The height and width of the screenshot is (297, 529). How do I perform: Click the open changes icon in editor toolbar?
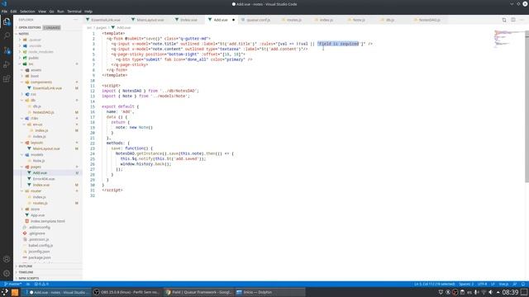tap(504, 20)
